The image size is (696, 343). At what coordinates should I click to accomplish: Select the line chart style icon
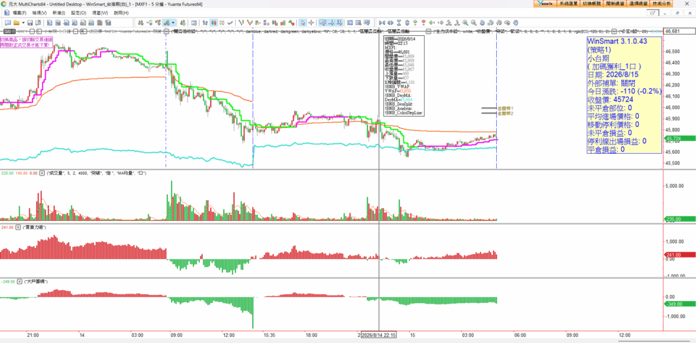pyautogui.click(x=230, y=22)
